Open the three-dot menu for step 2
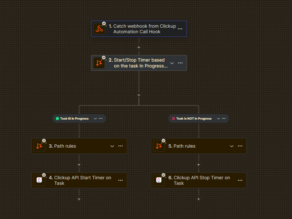Screen dimensions: 292x219 point(180,63)
